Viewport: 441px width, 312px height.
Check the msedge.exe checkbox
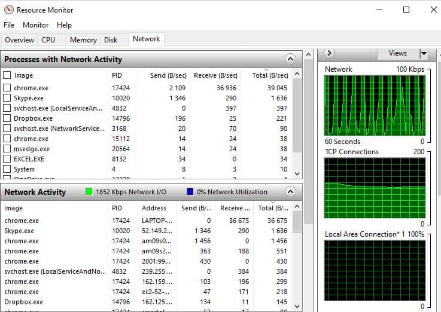7,149
